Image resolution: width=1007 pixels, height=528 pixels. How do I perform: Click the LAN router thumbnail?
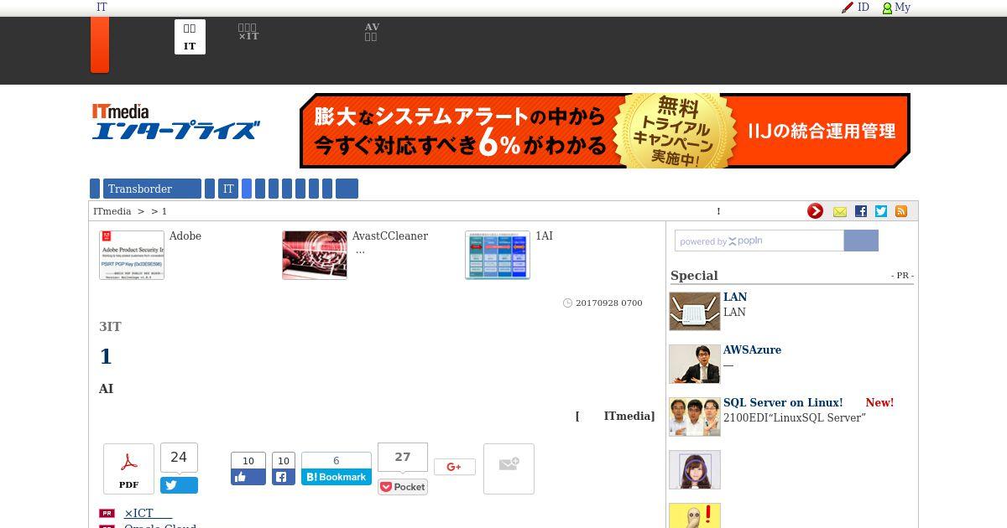pos(695,311)
